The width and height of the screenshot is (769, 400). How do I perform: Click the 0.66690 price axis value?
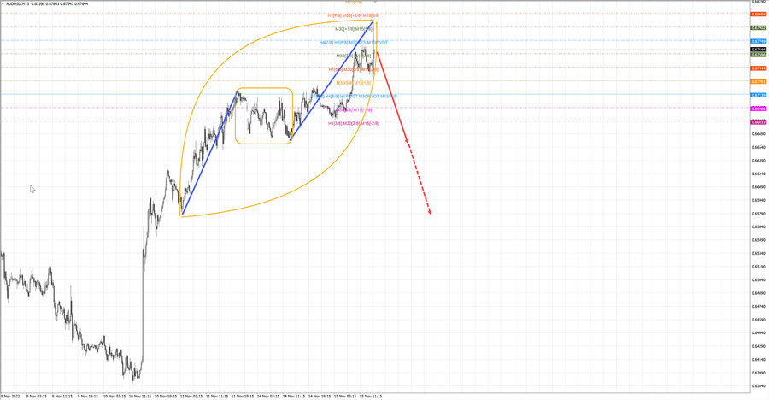(x=758, y=133)
